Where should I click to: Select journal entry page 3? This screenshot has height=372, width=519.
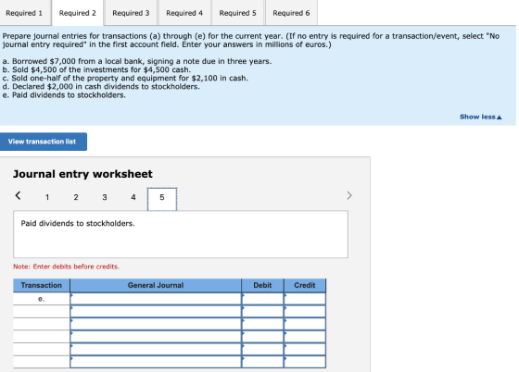click(x=105, y=197)
